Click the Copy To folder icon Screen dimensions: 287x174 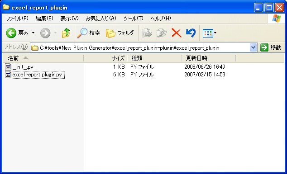tap(162, 33)
